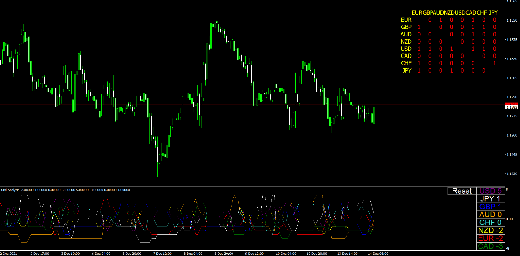520x256 pixels.
Task: Click the 1.1230 price scale label
Action: [x=512, y=174]
